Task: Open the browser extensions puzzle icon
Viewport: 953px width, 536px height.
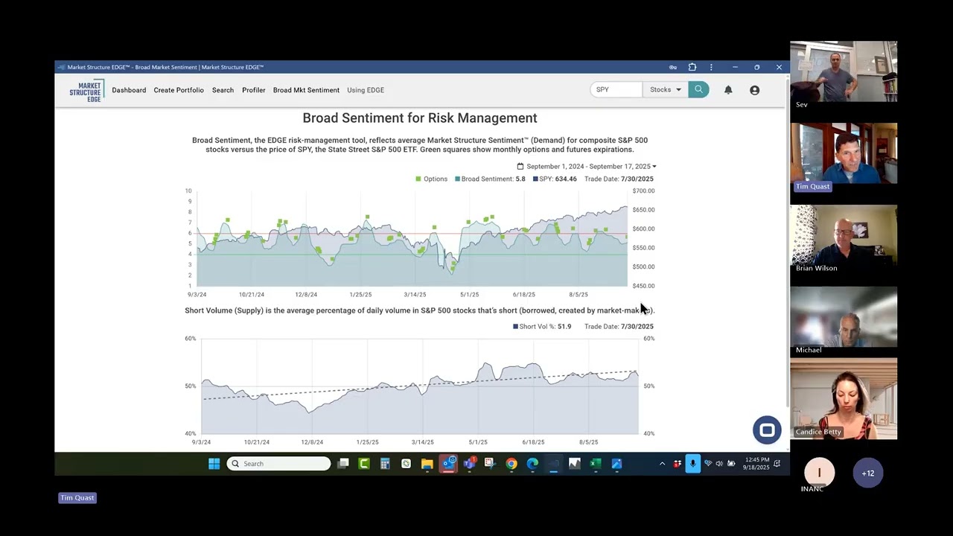Action: (x=692, y=67)
